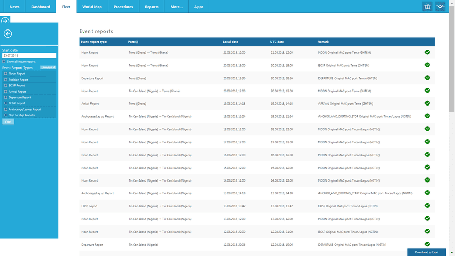The width and height of the screenshot is (455, 256).
Task: Click the Port(s) column header
Action: pos(133,42)
